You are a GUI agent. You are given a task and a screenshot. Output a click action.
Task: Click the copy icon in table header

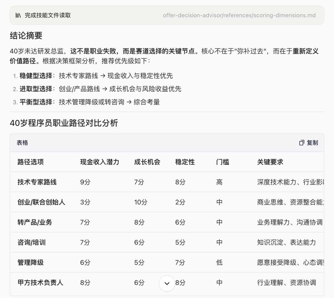pyautogui.click(x=302, y=143)
